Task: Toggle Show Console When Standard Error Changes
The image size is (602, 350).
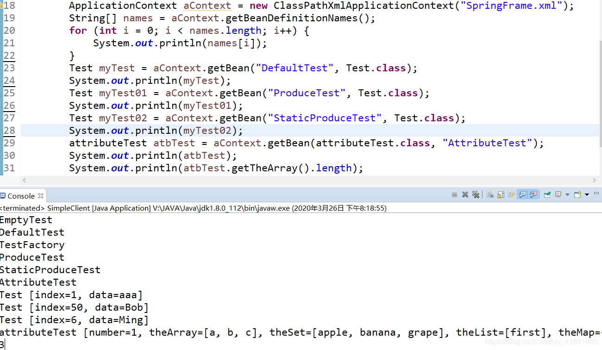Action: coord(533,194)
